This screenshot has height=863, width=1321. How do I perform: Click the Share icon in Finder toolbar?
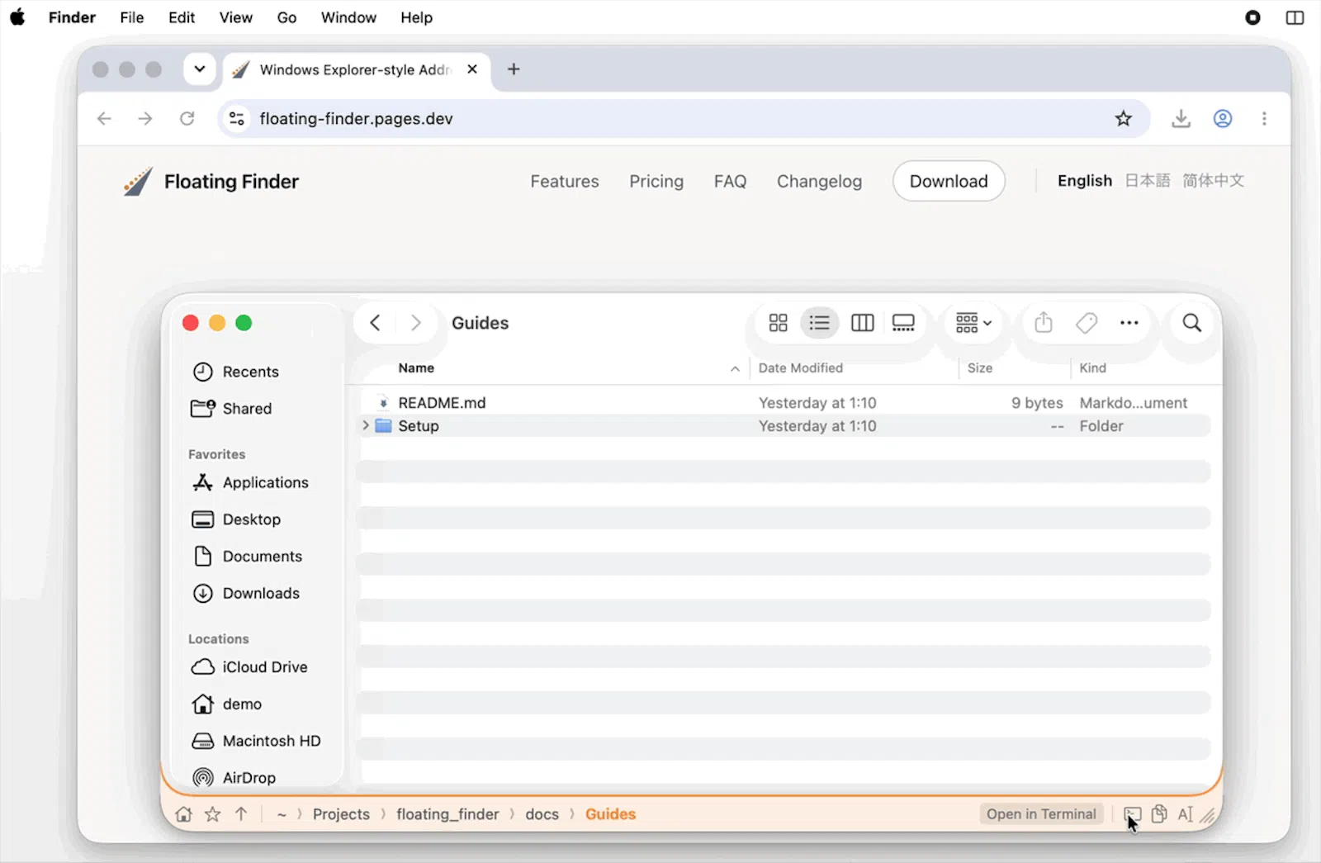click(1044, 323)
